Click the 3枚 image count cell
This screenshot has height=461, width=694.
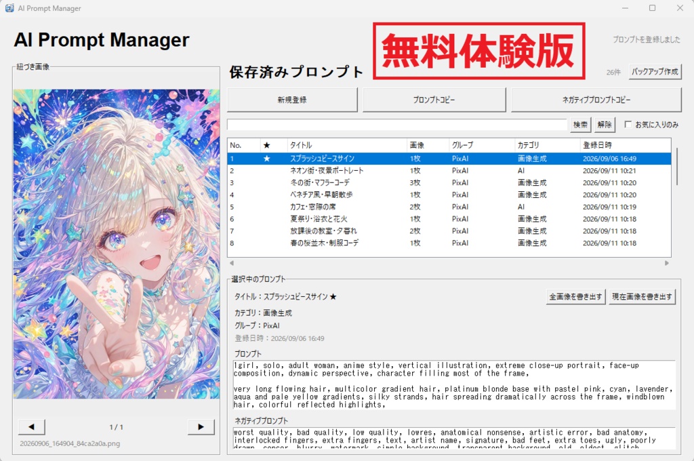(415, 182)
